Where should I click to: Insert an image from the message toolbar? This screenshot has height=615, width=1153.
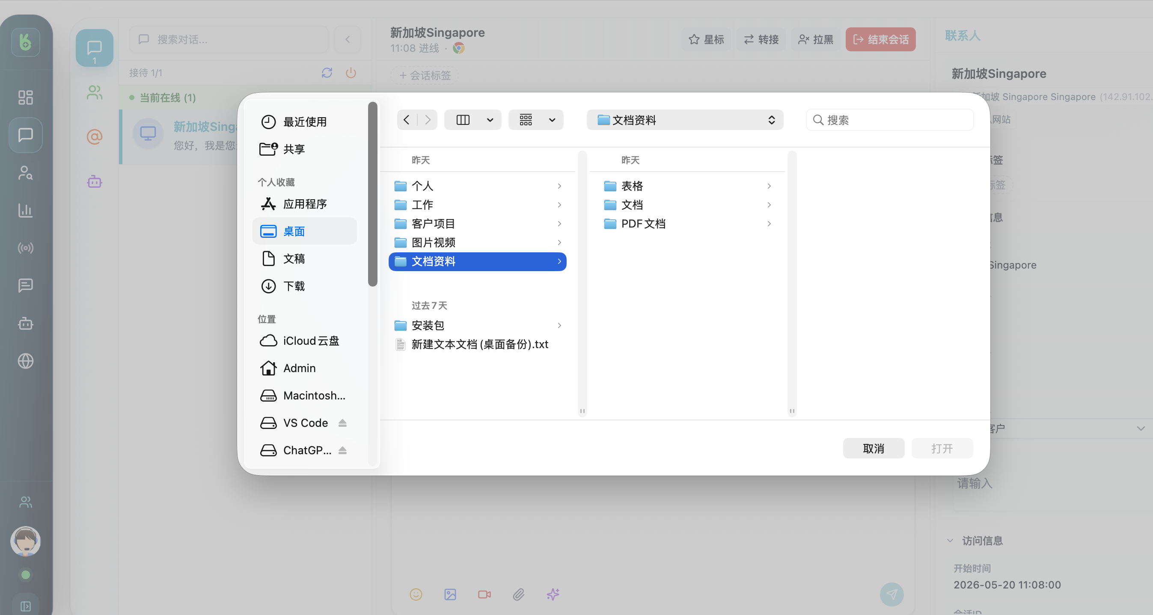[x=450, y=594]
